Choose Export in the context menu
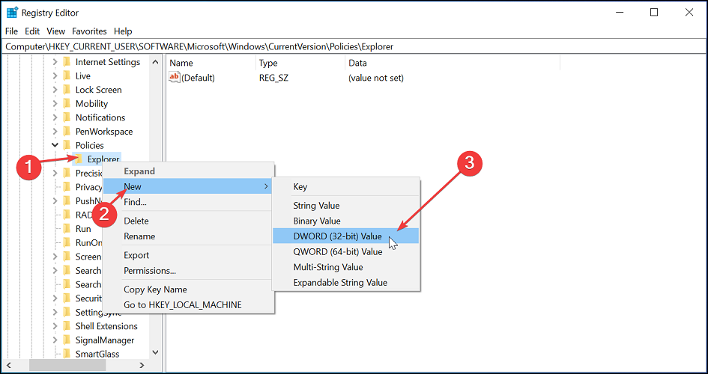The height and width of the screenshot is (374, 708). 188,255
